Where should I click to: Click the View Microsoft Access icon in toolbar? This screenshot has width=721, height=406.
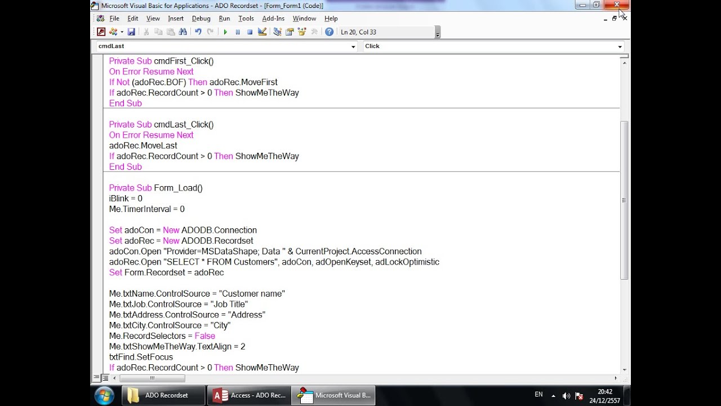pos(101,32)
